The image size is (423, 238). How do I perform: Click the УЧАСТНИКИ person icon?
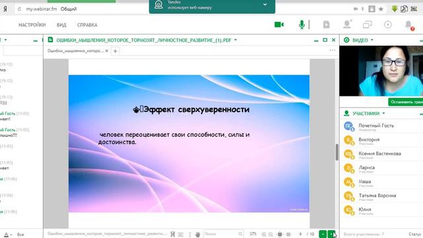click(x=346, y=113)
